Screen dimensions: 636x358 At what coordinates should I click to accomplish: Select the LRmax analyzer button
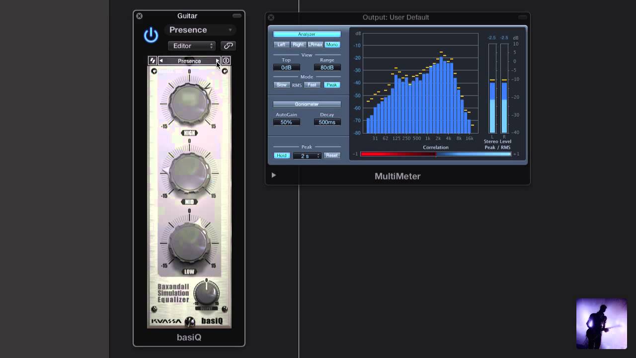(315, 45)
